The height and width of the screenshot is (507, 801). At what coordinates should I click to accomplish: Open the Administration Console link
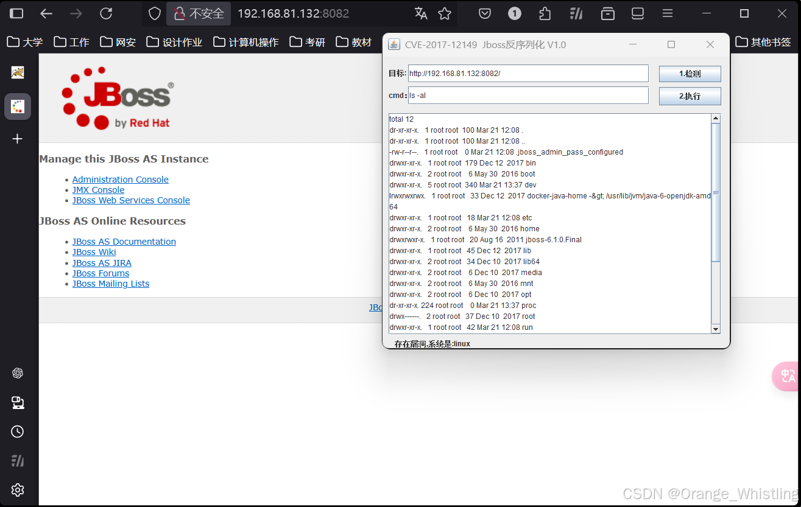coord(121,180)
